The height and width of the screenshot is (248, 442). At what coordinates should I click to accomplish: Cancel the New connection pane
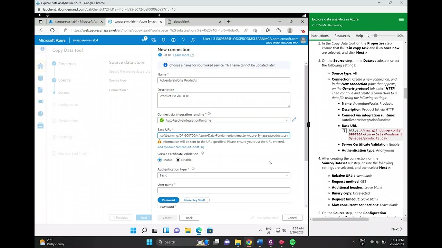click(292, 218)
